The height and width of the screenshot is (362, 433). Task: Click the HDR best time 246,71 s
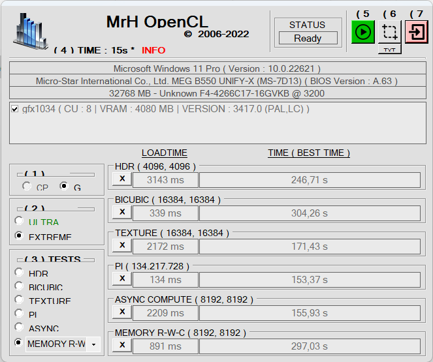tap(310, 180)
